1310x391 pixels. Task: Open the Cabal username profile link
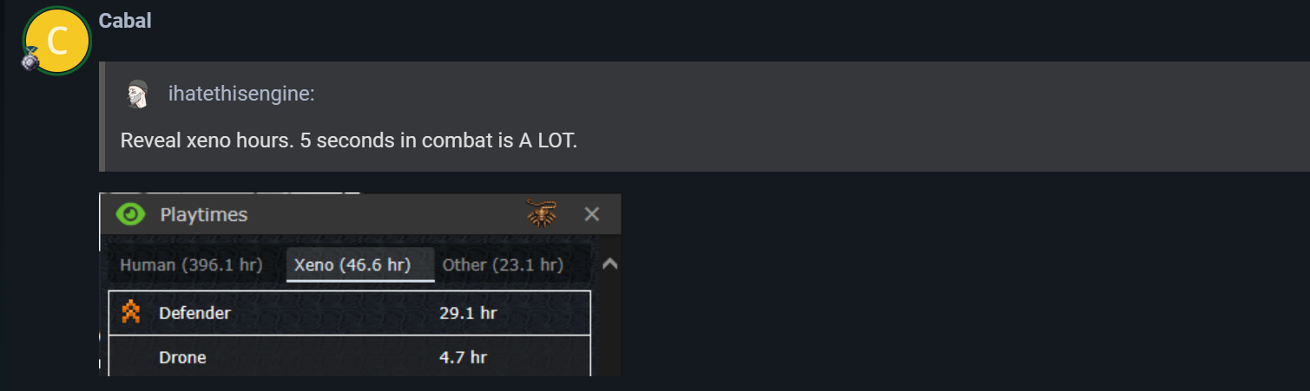tap(125, 21)
